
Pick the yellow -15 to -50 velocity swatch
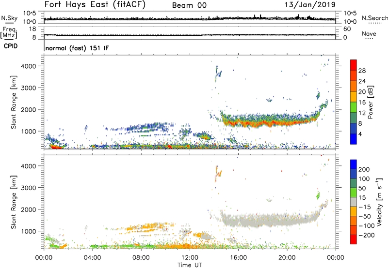coord(354,211)
